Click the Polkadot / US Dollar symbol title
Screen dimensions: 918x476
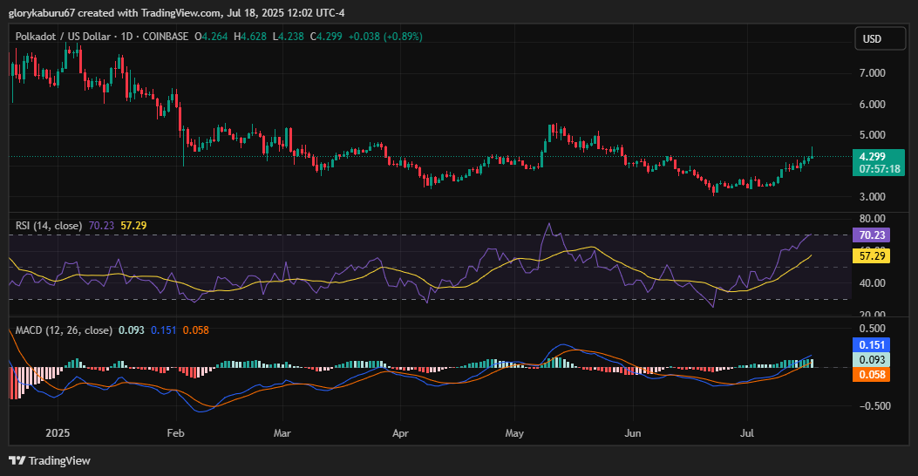pyautogui.click(x=73, y=37)
